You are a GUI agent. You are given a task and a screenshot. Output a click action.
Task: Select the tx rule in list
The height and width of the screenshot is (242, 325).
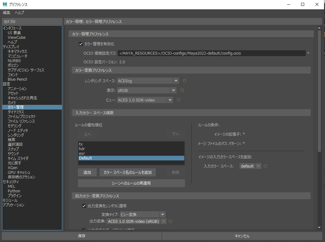[131, 144]
